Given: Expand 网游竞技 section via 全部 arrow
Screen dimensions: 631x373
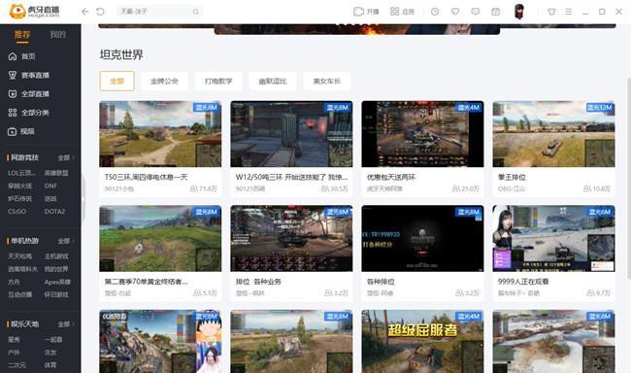Looking at the screenshot, I should point(66,158).
